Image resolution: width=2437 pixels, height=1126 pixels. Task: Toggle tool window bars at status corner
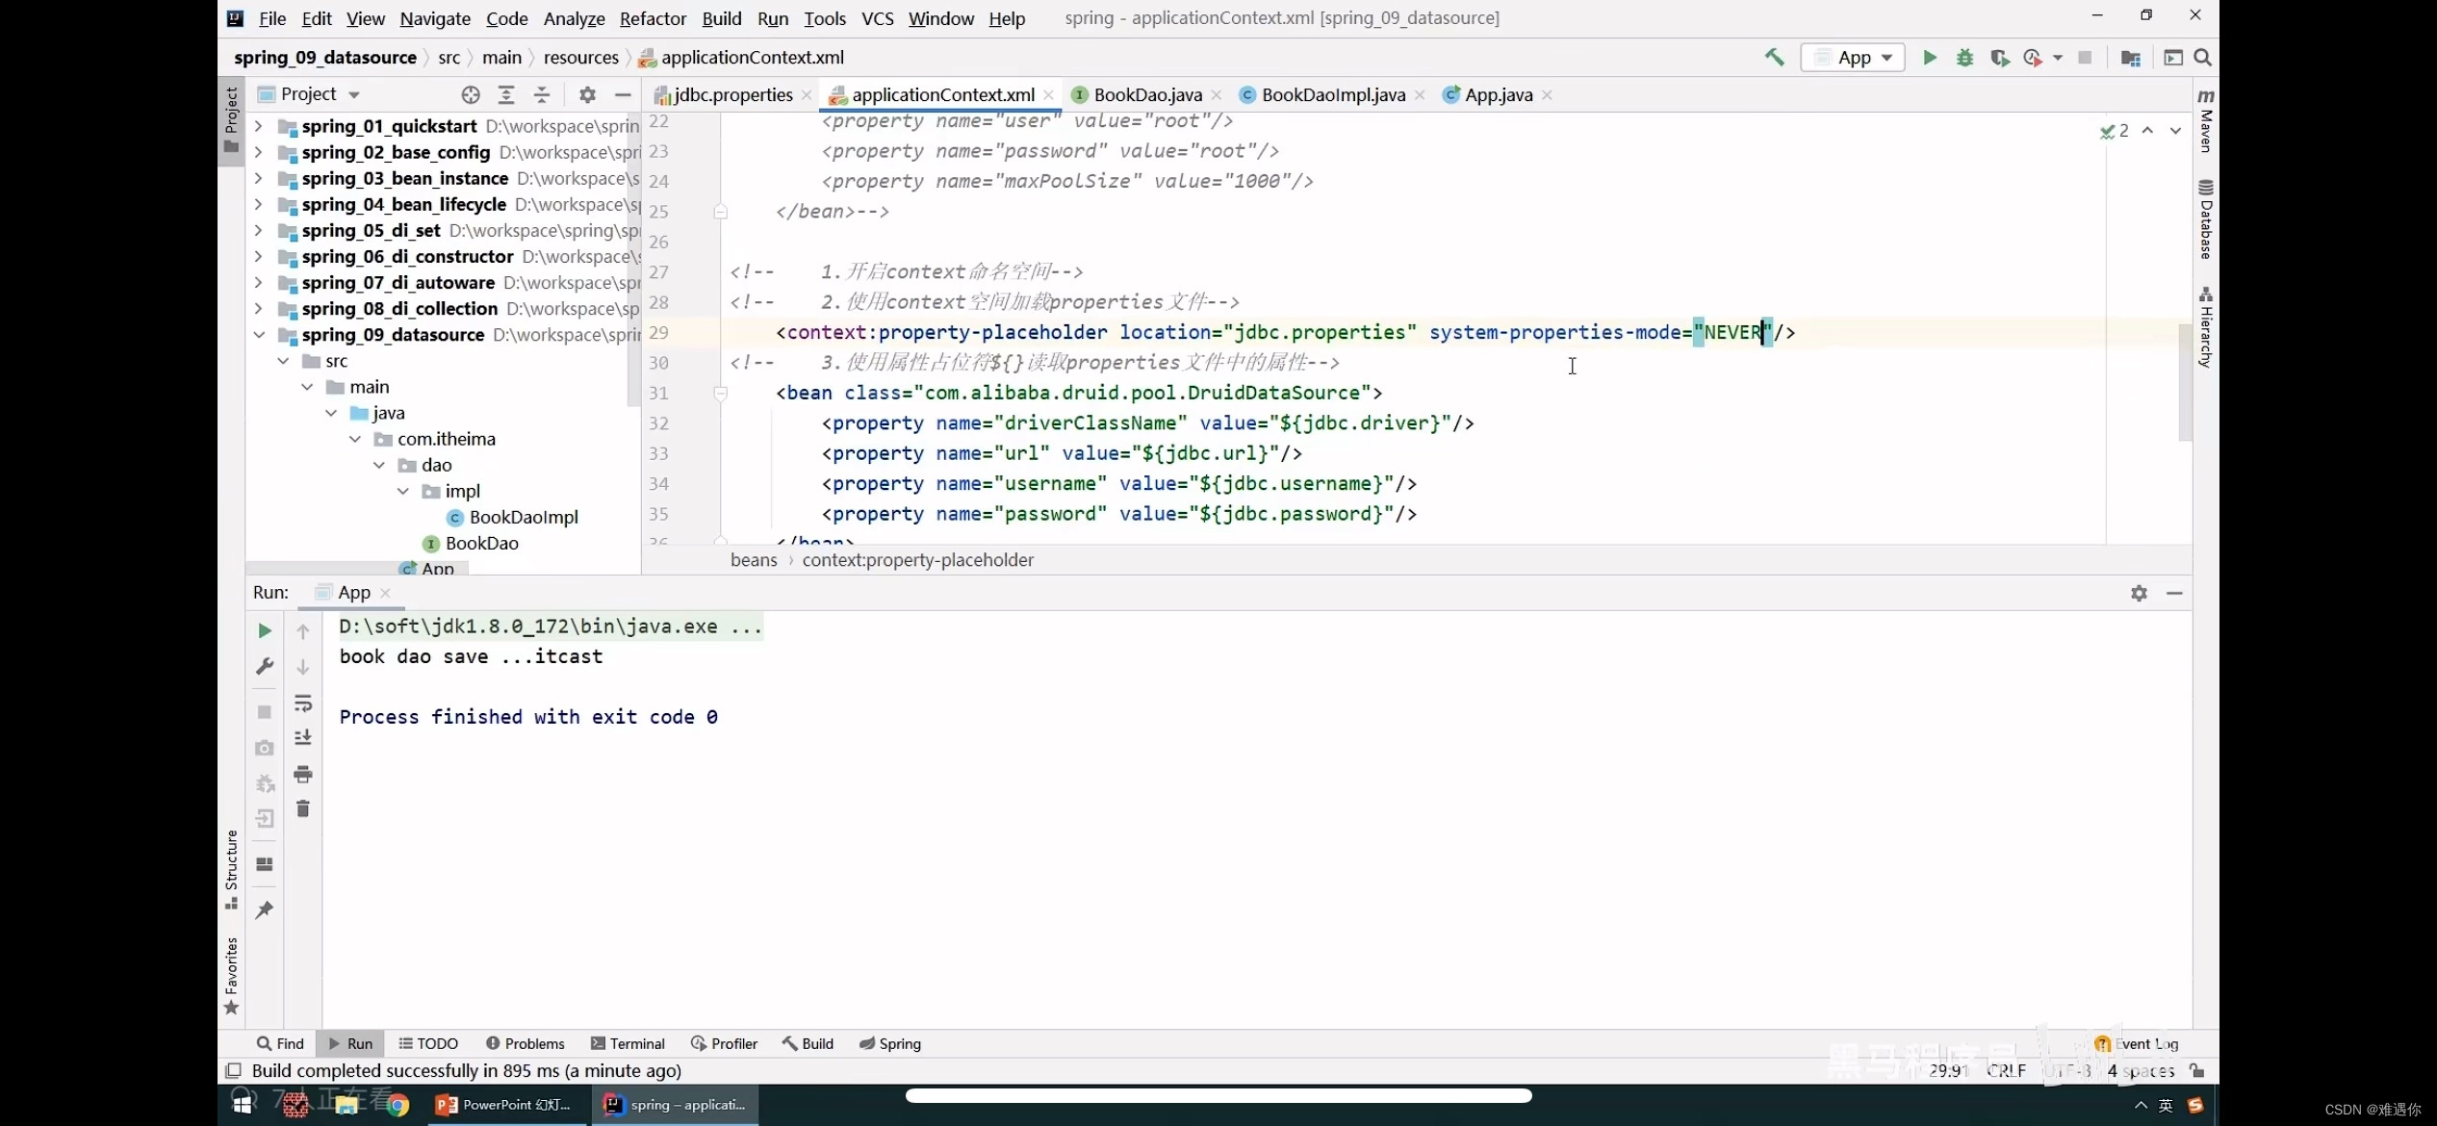pyautogui.click(x=233, y=1070)
